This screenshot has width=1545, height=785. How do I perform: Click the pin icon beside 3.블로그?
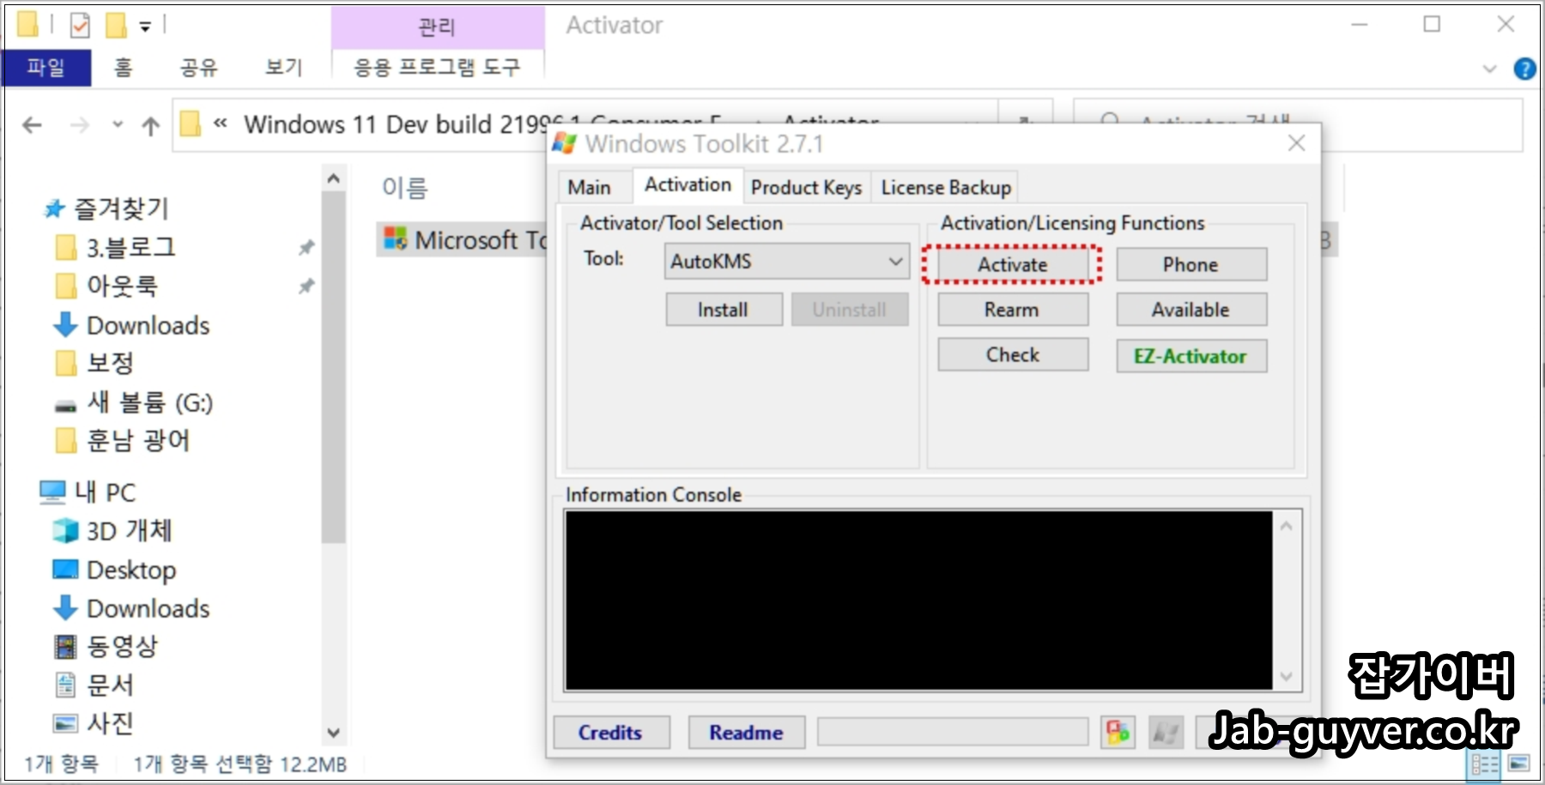[x=306, y=248]
